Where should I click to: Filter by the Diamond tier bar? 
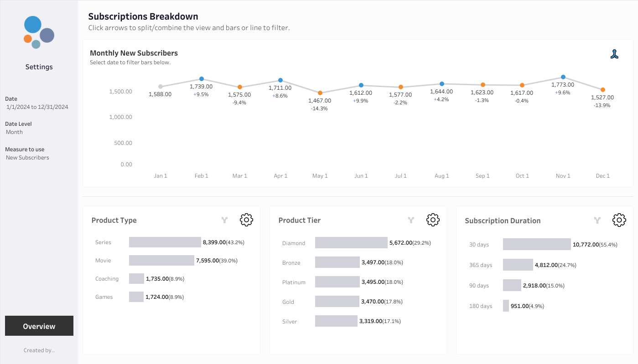coord(351,243)
